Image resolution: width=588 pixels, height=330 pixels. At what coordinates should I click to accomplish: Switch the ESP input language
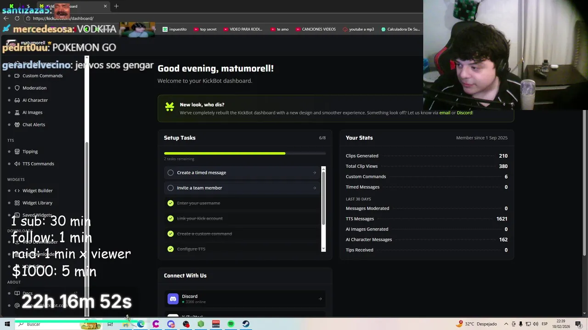pos(544,324)
